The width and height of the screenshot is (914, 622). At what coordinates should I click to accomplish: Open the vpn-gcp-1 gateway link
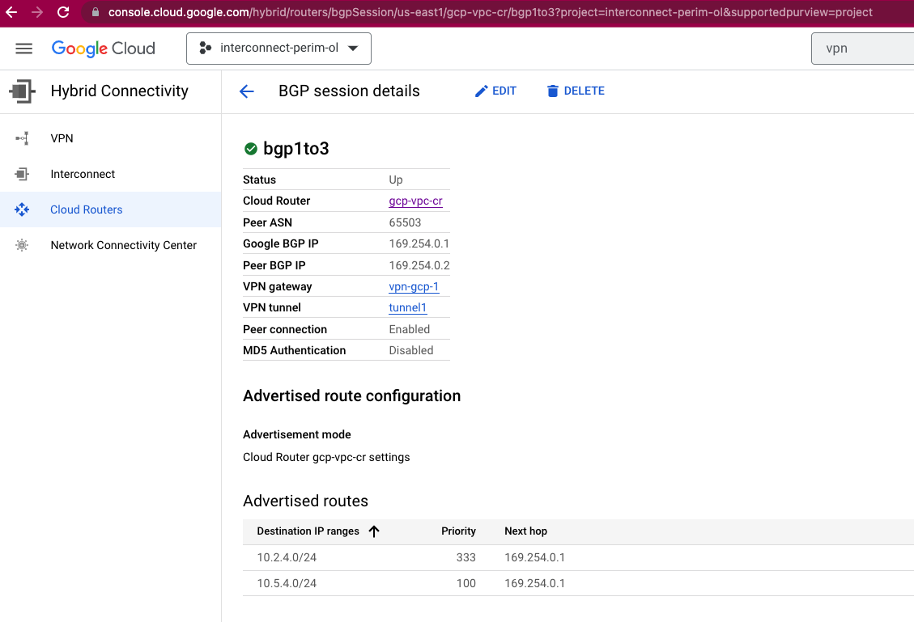click(x=414, y=286)
